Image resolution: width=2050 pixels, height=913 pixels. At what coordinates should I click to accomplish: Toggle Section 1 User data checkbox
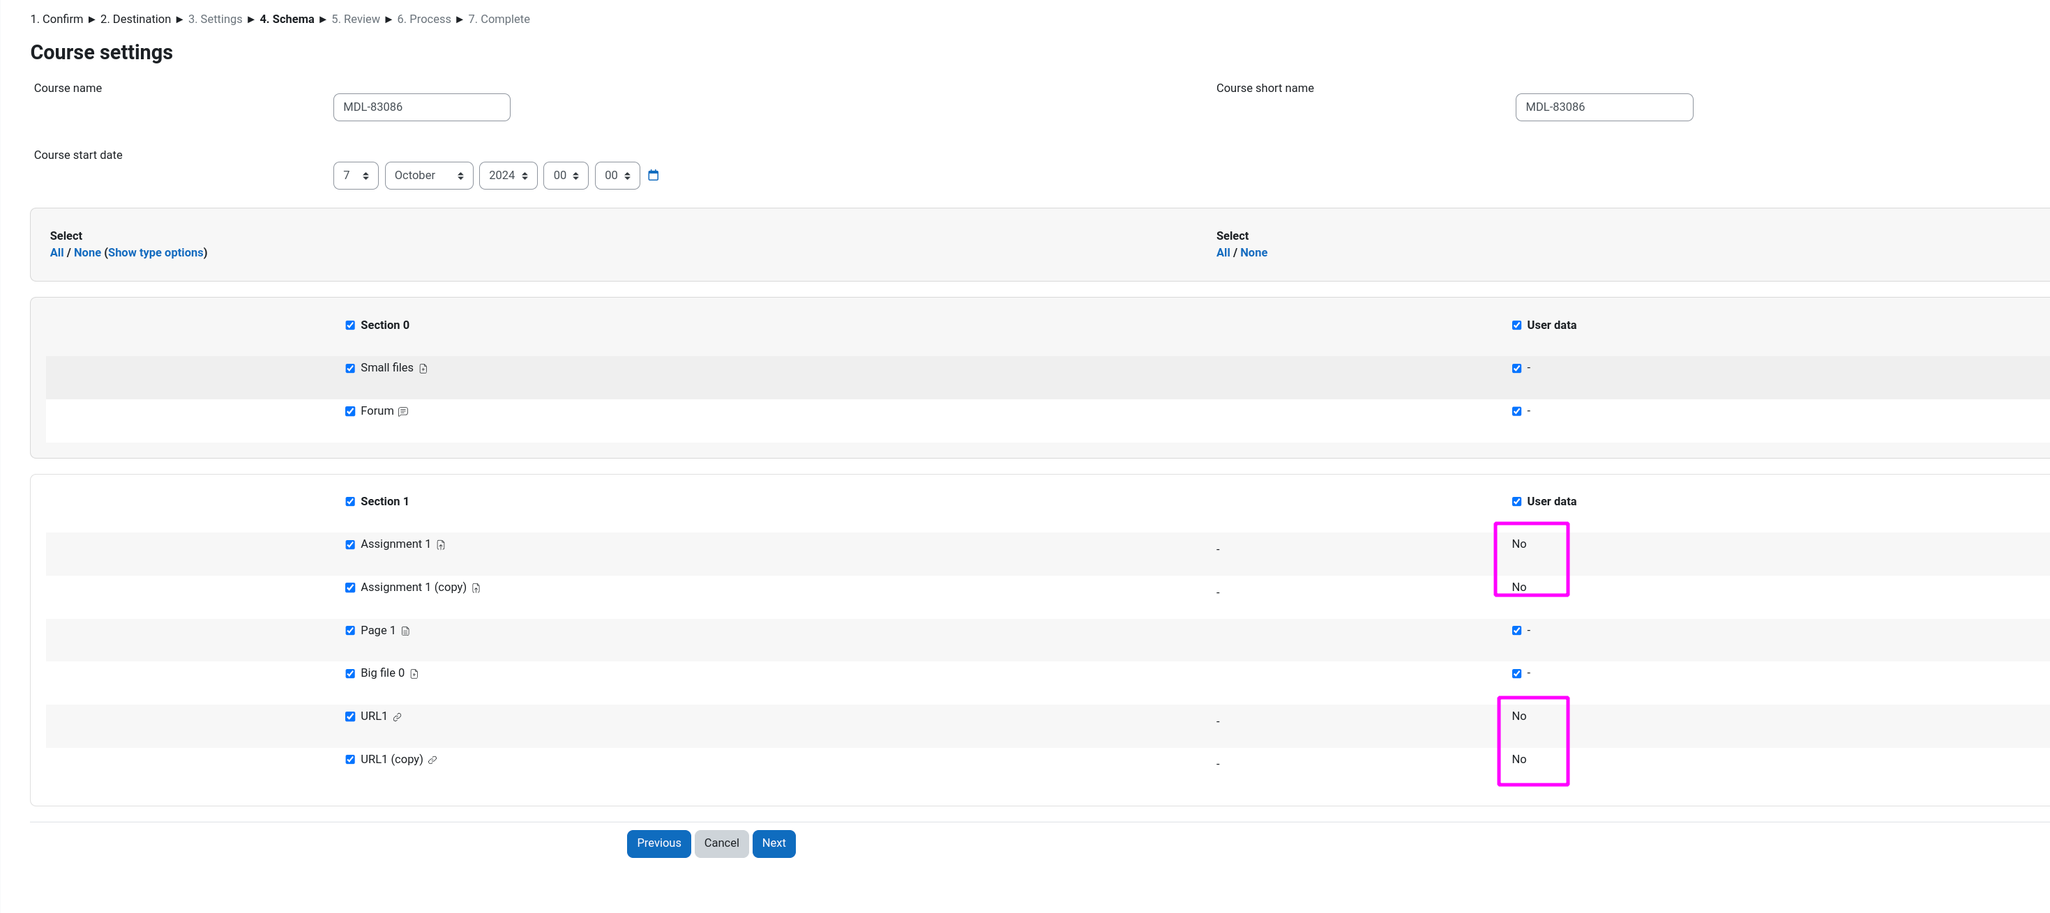pyautogui.click(x=1517, y=502)
